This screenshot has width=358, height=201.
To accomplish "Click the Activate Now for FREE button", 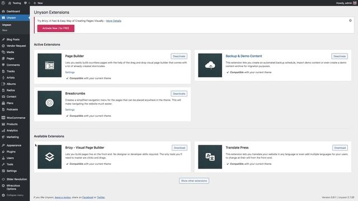I will [56, 28].
